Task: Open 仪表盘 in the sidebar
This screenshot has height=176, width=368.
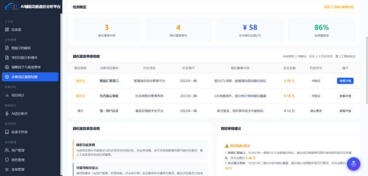Action: 30,30
